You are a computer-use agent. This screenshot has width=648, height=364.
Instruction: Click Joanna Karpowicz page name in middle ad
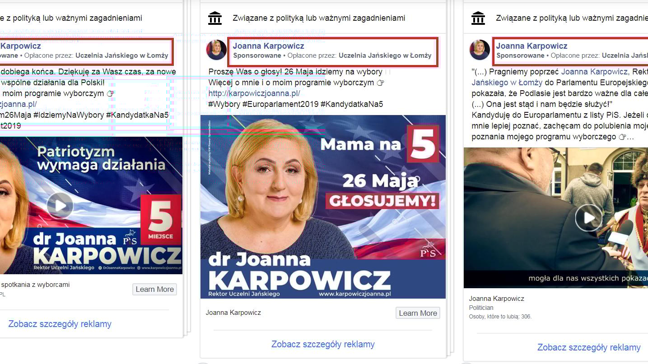pos(268,46)
